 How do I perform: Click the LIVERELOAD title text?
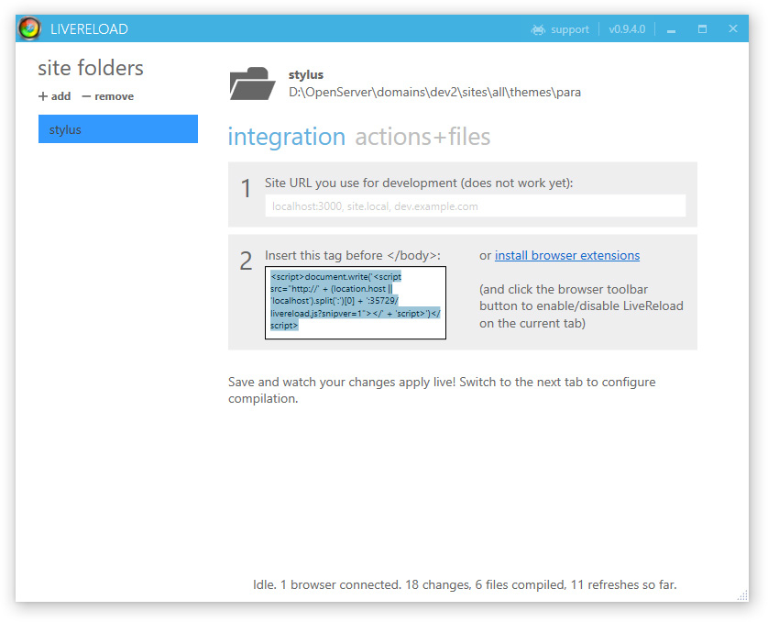coord(89,29)
